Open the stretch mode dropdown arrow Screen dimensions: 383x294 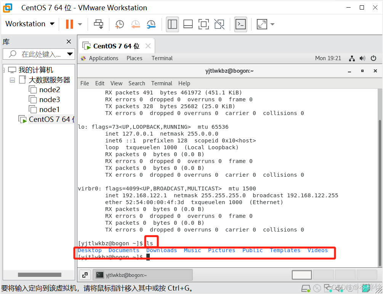point(272,24)
